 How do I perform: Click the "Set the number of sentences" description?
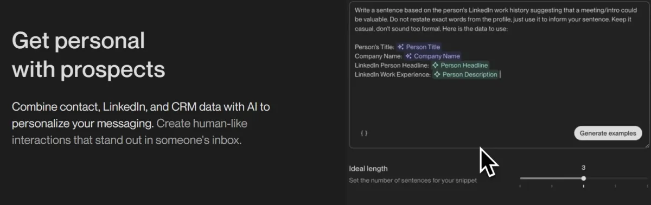pyautogui.click(x=413, y=181)
